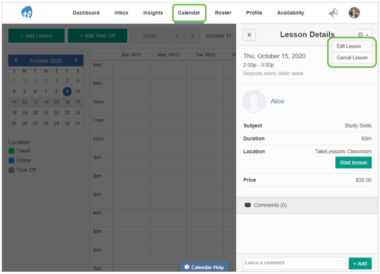Select October 1 in mini calendar

click(56, 81)
